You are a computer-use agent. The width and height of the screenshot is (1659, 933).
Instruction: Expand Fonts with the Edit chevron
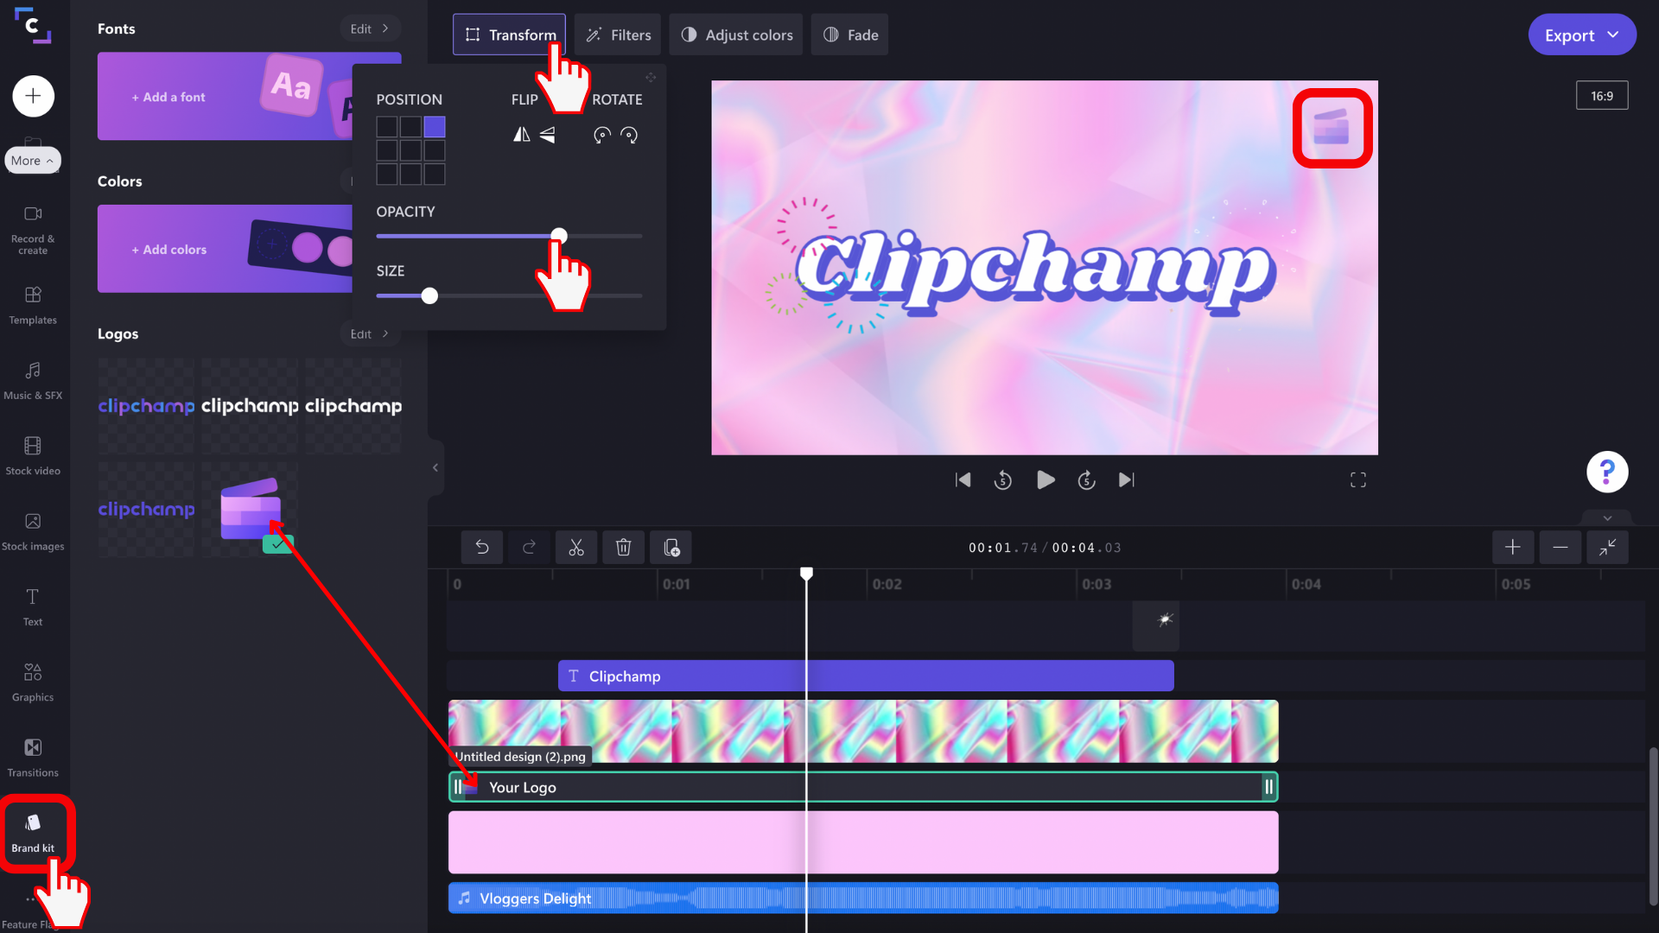370,29
